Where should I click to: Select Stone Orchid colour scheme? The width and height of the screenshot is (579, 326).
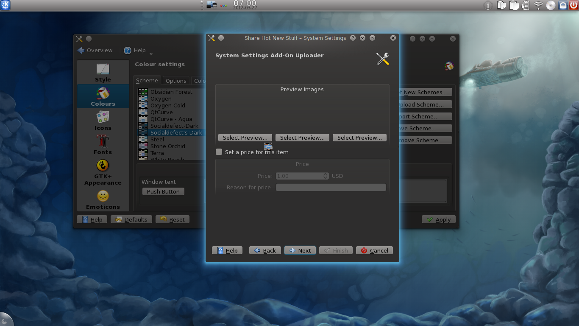(171, 146)
